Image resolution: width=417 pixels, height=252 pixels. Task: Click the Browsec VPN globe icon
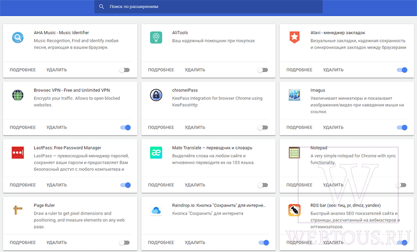pos(18,95)
